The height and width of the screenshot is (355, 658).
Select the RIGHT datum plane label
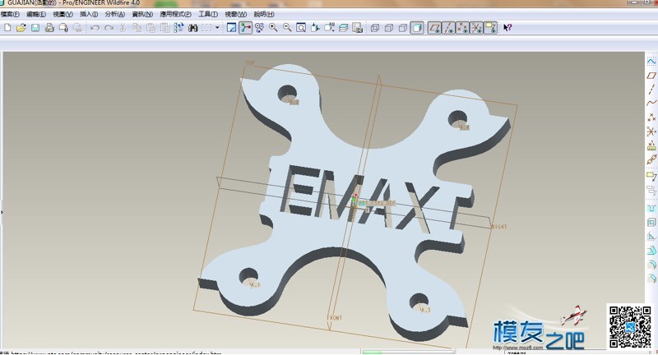coord(499,227)
